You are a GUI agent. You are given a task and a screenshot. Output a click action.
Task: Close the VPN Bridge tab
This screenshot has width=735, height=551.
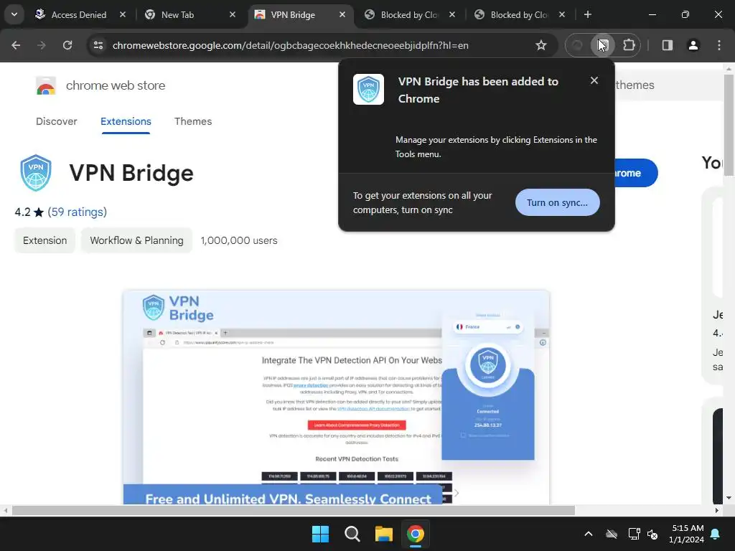pos(342,14)
